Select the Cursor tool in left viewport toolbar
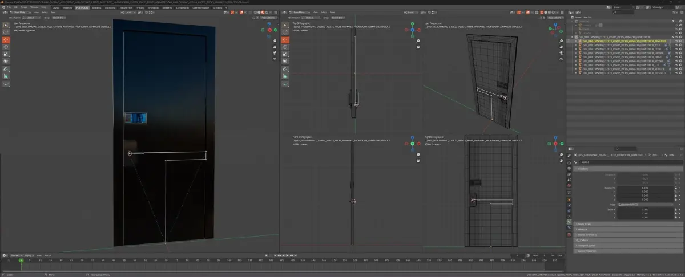The height and width of the screenshot is (277, 685). coord(6,32)
